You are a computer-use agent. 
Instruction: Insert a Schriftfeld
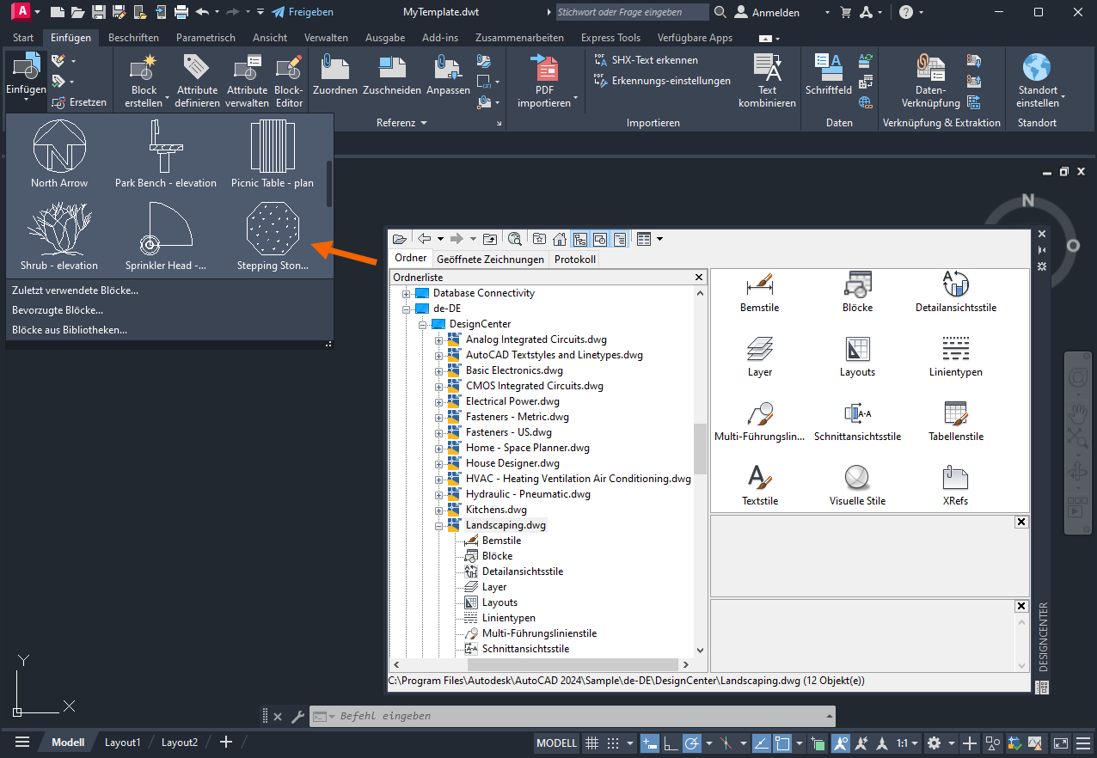pyautogui.click(x=829, y=75)
